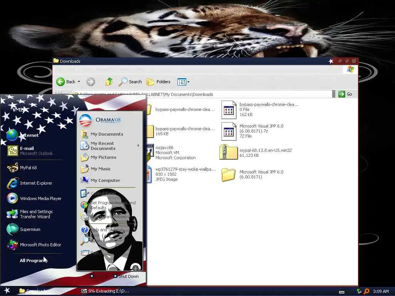395x296 pixels.
Task: Open My Pictures folder
Action: 98,157
